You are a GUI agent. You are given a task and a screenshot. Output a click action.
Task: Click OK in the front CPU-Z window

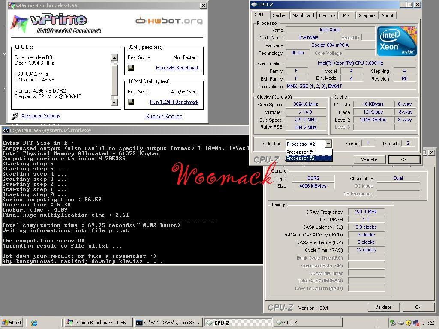coord(404,159)
